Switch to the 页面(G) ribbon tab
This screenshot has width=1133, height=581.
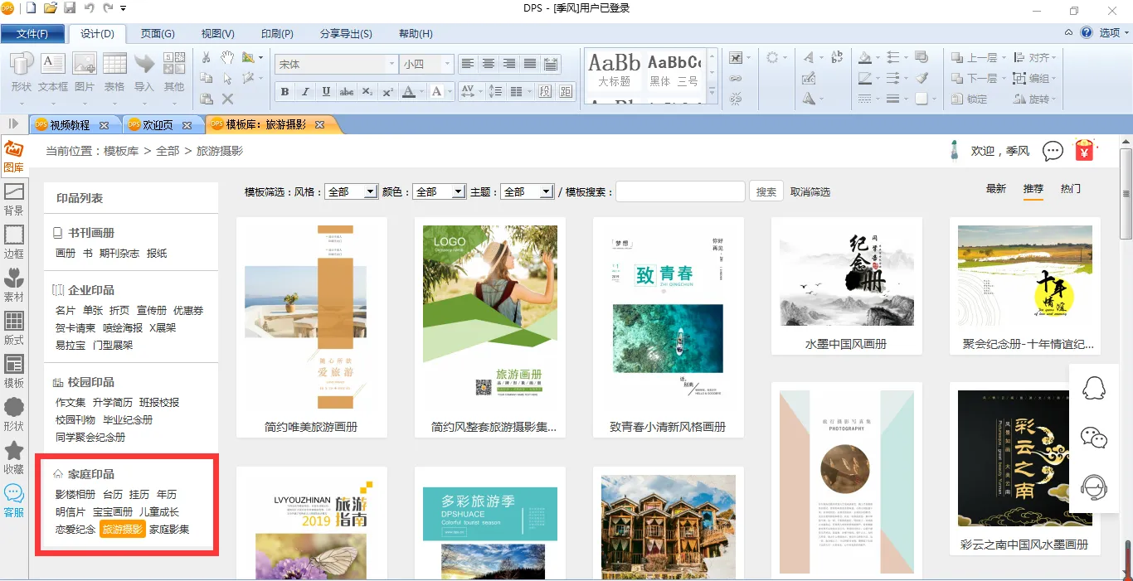[158, 34]
